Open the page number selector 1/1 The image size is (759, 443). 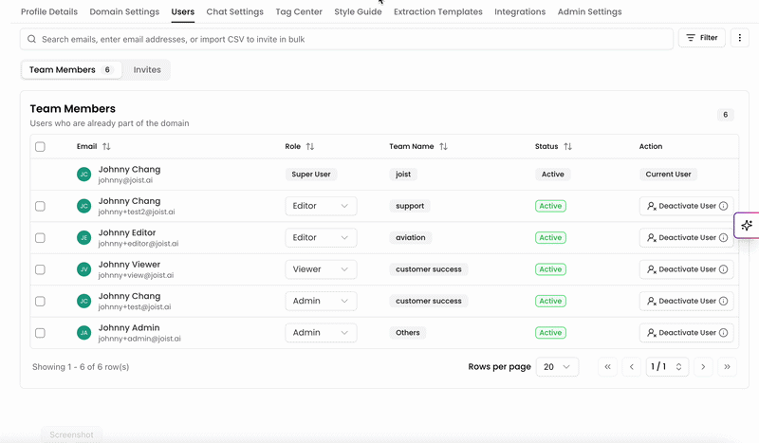667,367
